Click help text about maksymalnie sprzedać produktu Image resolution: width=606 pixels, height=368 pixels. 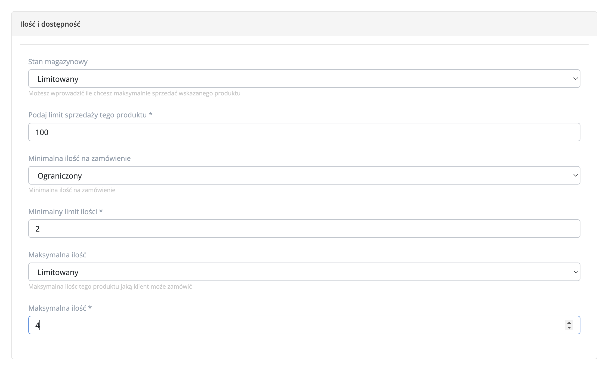[134, 93]
